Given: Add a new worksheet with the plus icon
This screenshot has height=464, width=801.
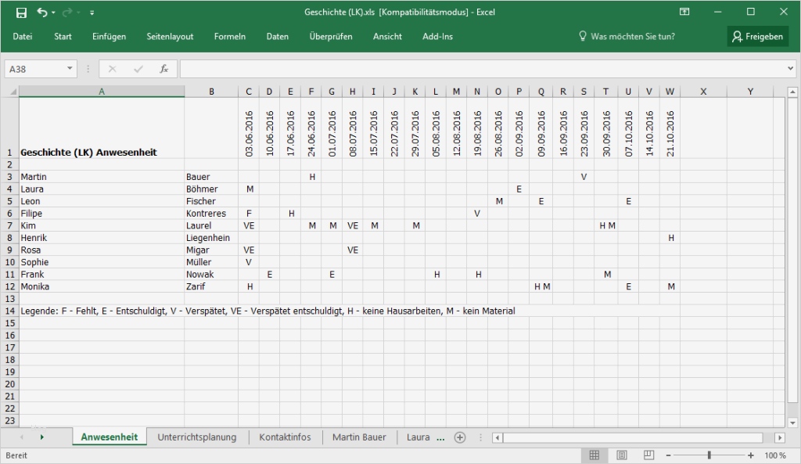Looking at the screenshot, I should pyautogui.click(x=459, y=437).
